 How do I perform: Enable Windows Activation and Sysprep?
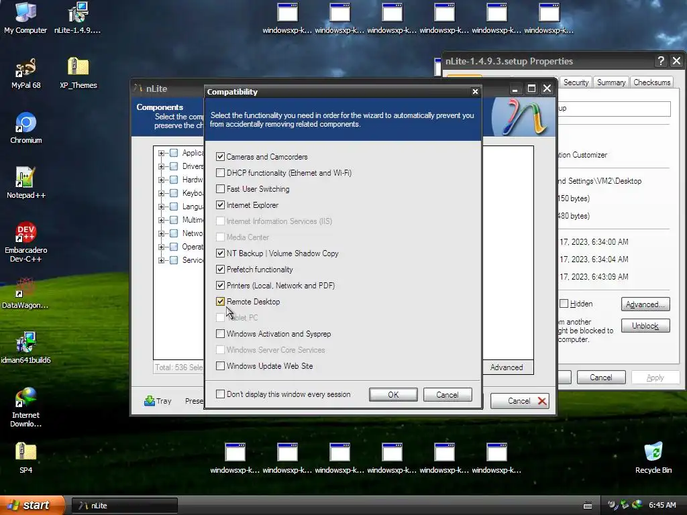tap(220, 334)
